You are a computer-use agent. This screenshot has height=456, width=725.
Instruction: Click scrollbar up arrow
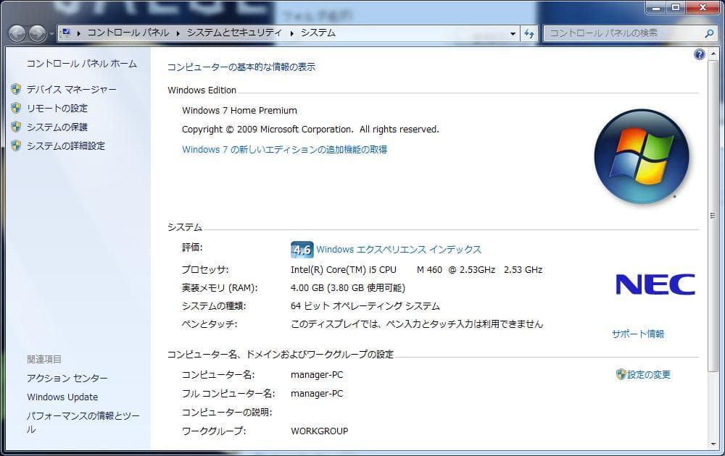[x=713, y=54]
